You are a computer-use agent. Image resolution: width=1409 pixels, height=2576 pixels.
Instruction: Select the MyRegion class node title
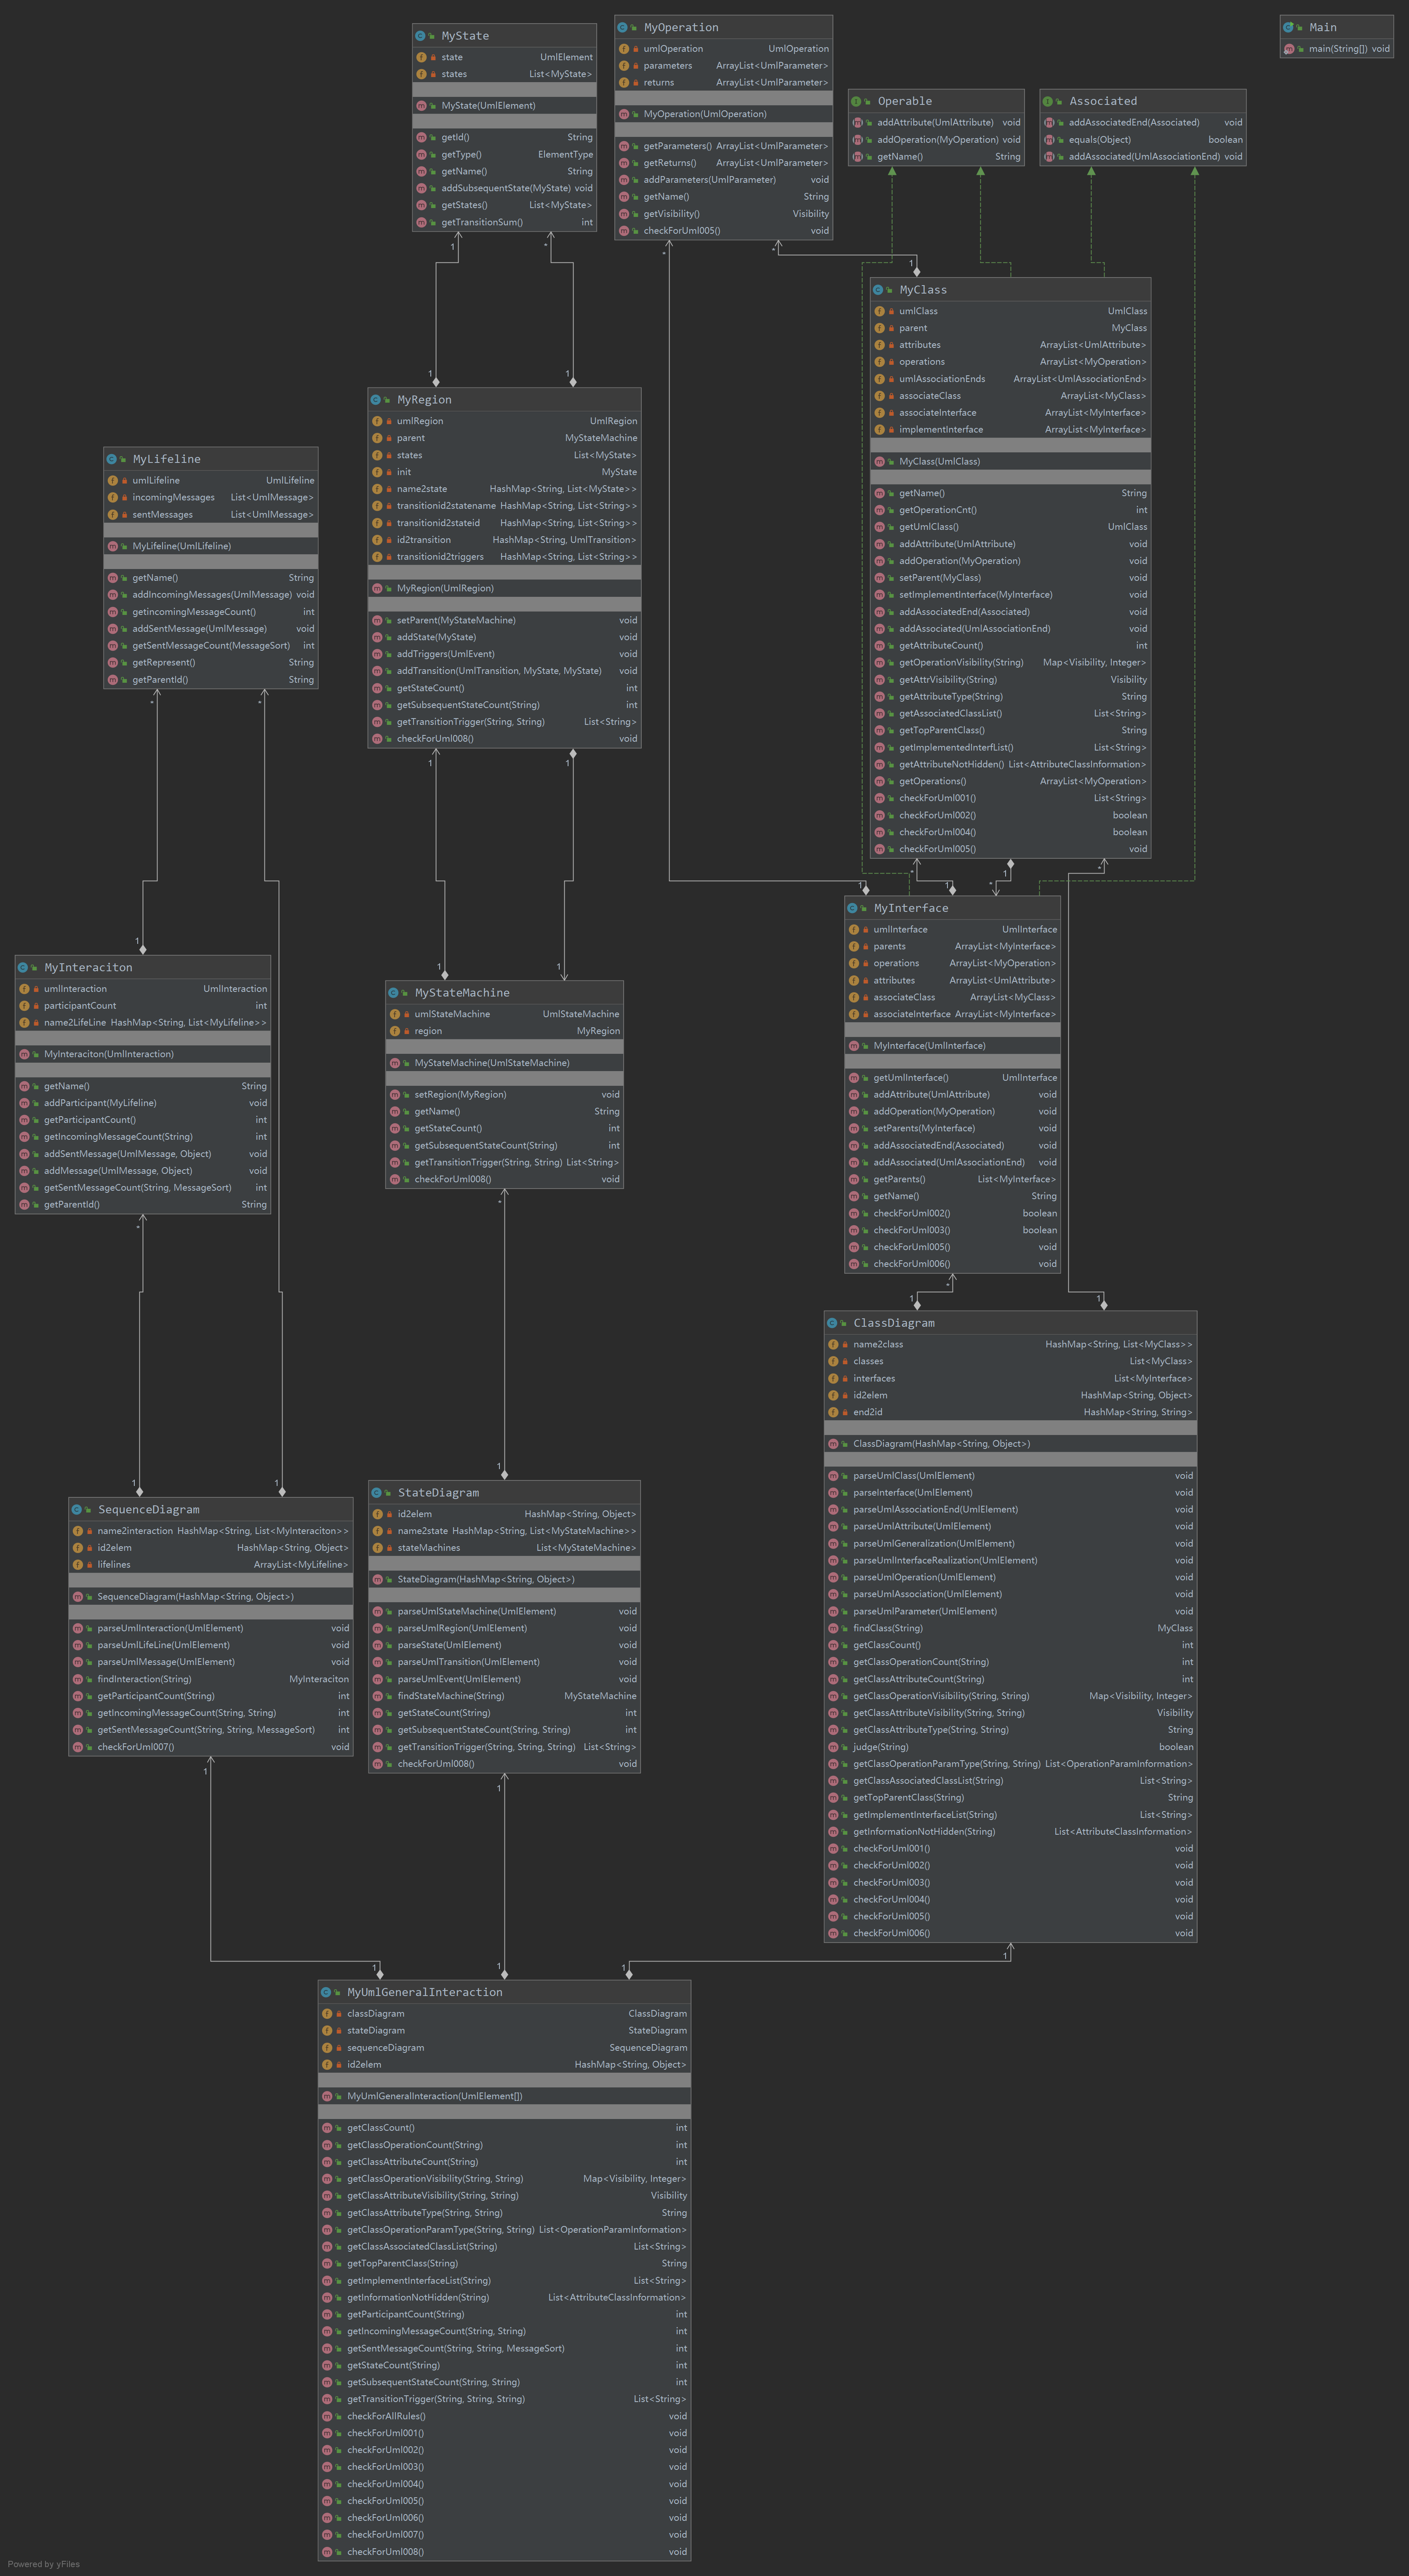point(424,399)
